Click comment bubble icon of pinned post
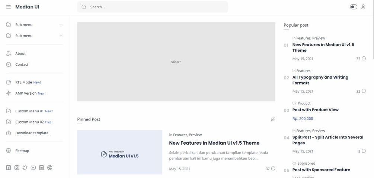The width and height of the screenshot is (374, 178). click(x=273, y=168)
